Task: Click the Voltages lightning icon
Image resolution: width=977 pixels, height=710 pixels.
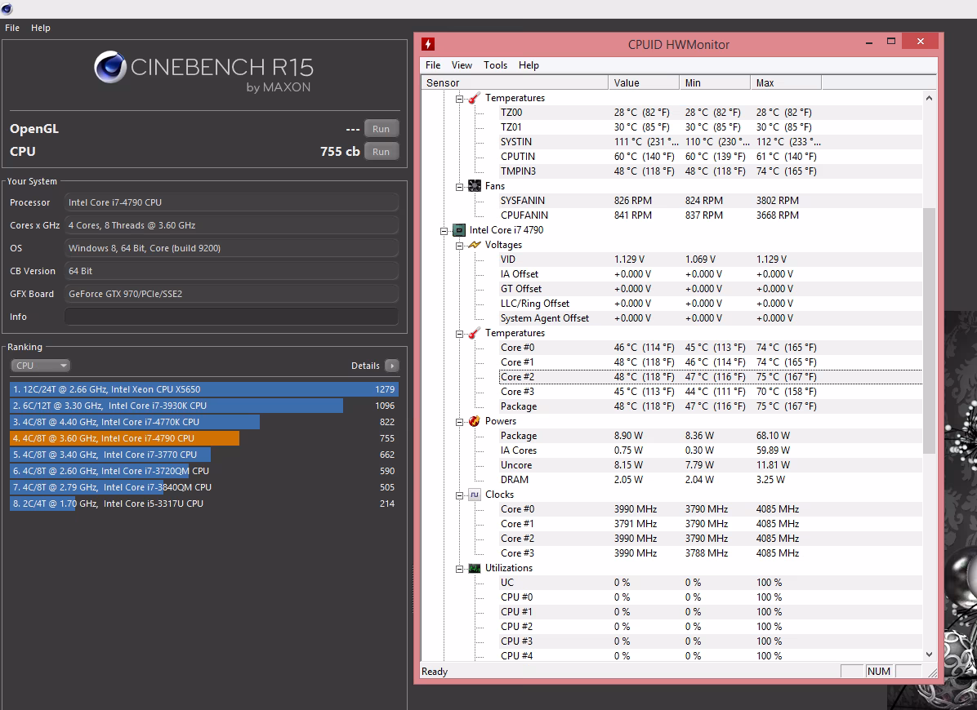Action: 475,245
